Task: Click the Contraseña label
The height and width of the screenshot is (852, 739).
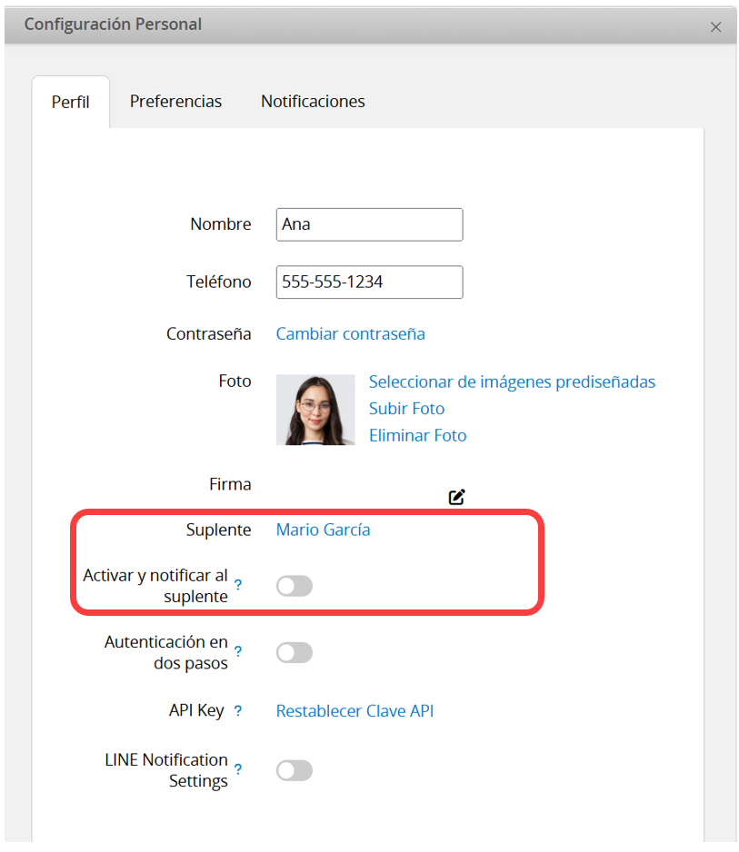Action: (208, 333)
